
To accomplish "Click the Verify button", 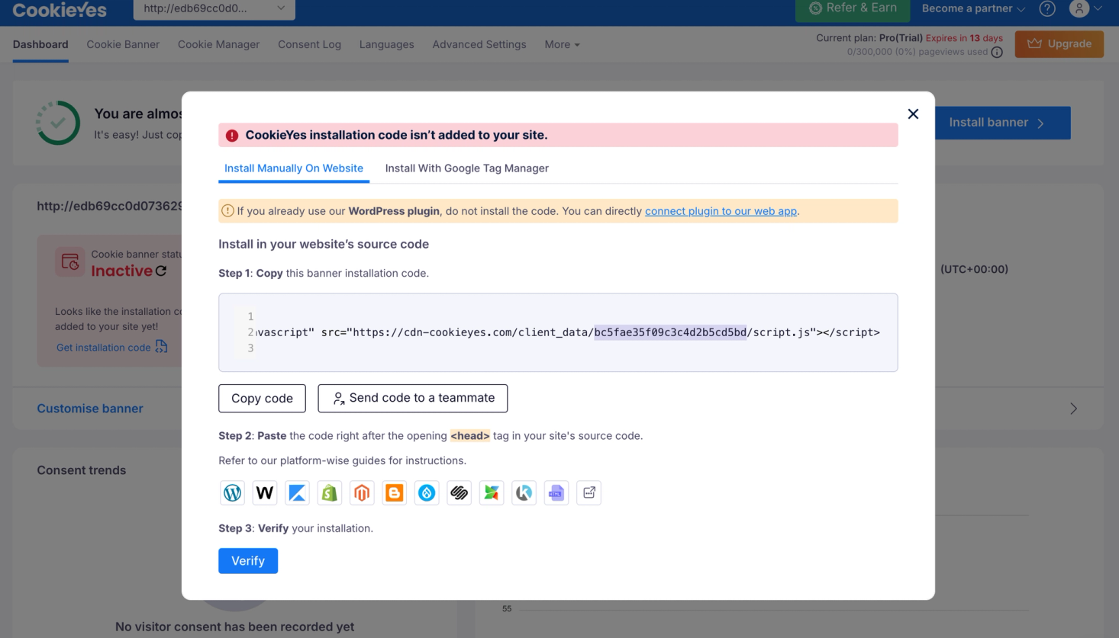I will (x=248, y=561).
